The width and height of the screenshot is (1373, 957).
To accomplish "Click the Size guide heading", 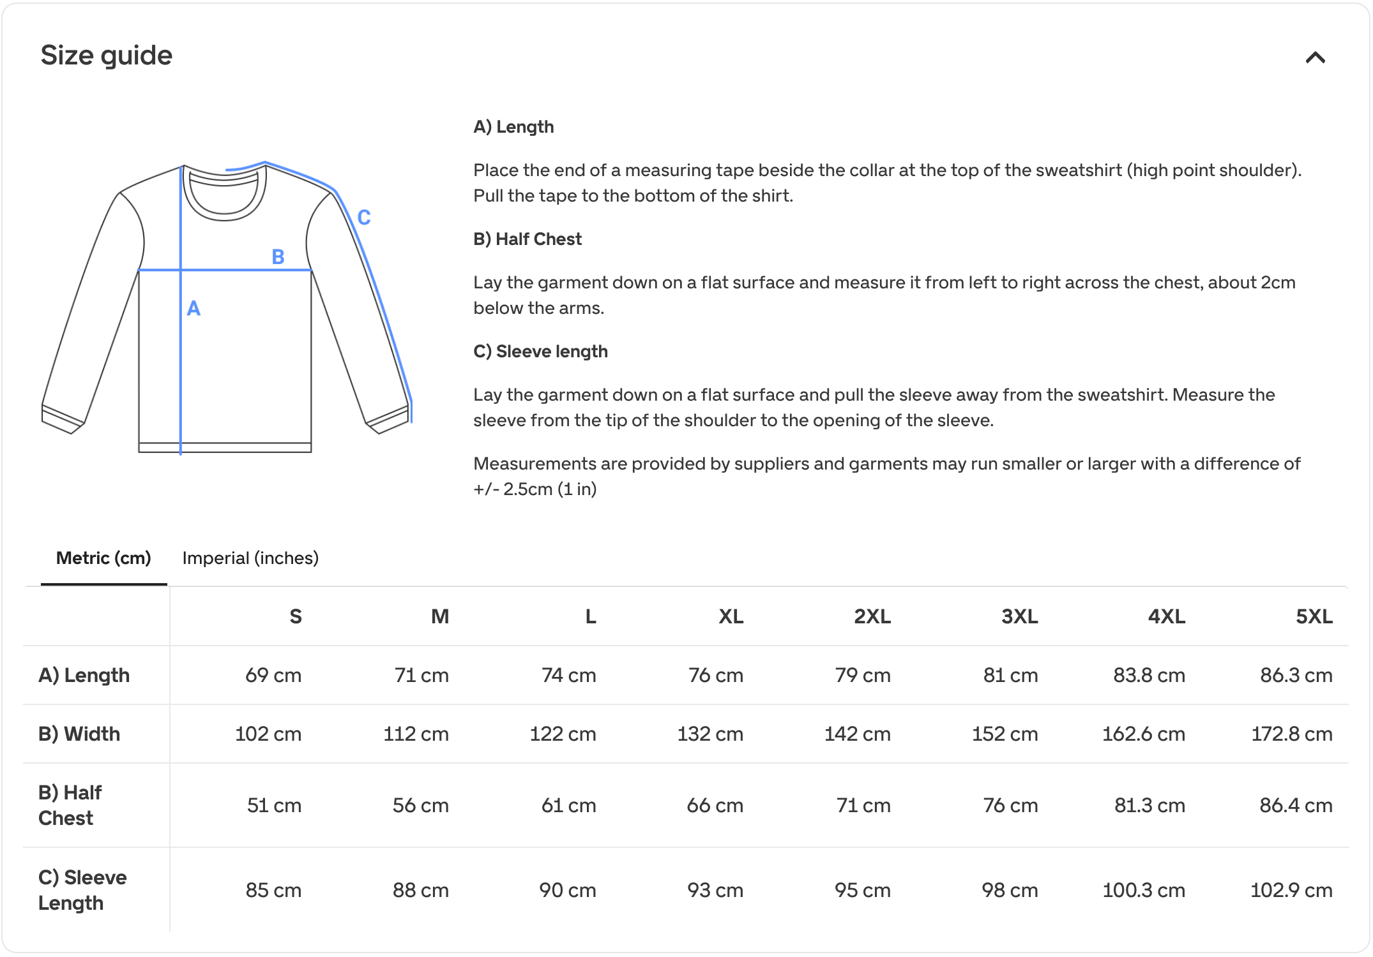I will (x=107, y=56).
